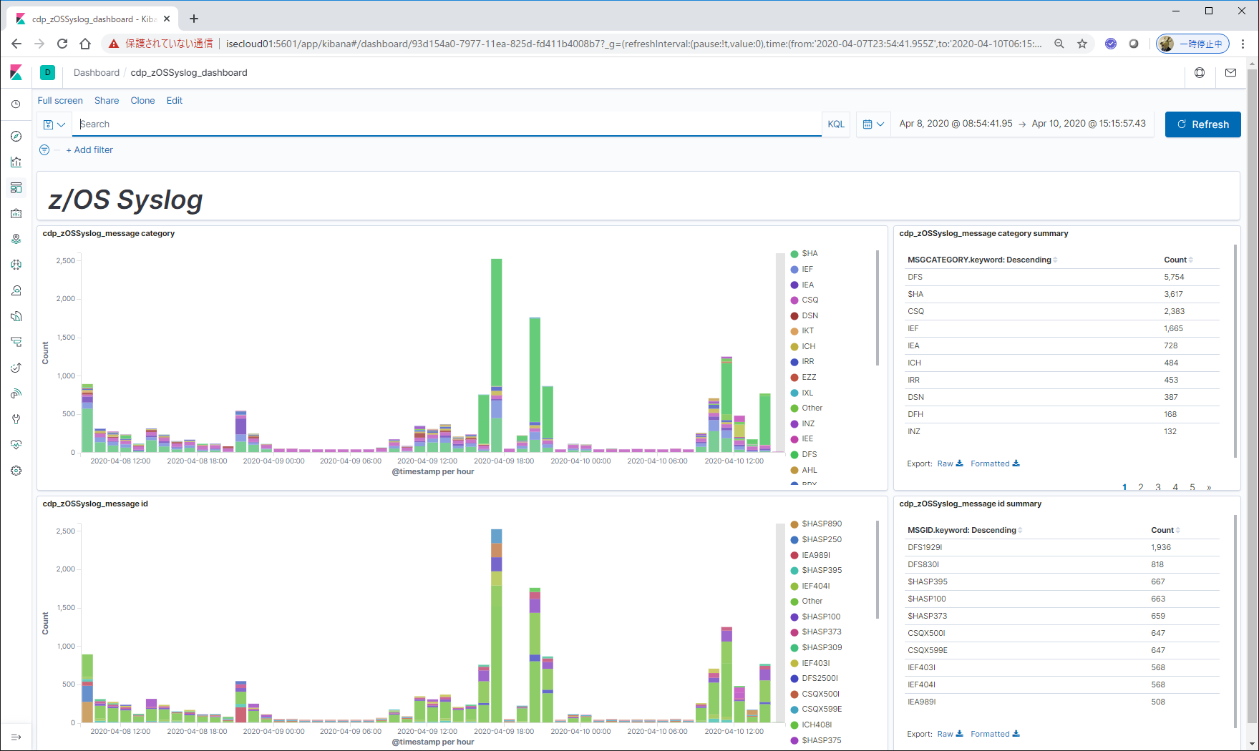Focus the Search query input
Image resolution: width=1259 pixels, height=751 pixels.
(x=447, y=124)
